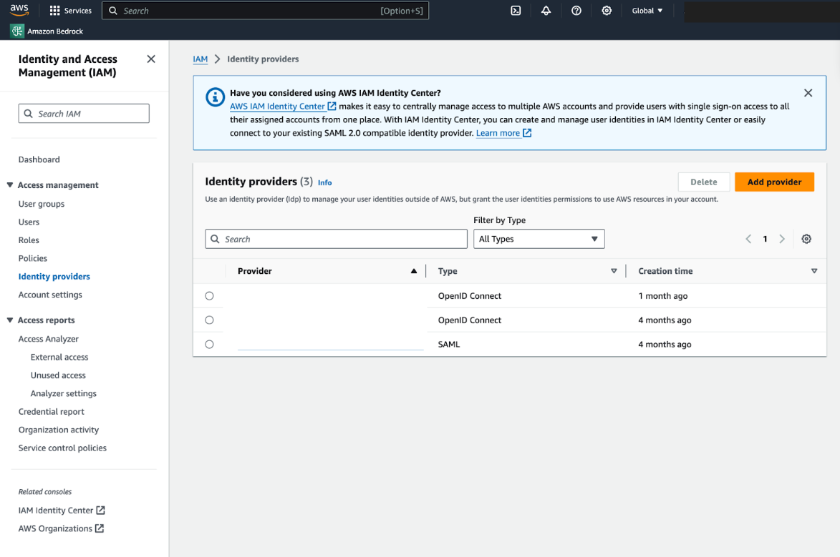Close the IAM navigation sidebar

pos(151,59)
